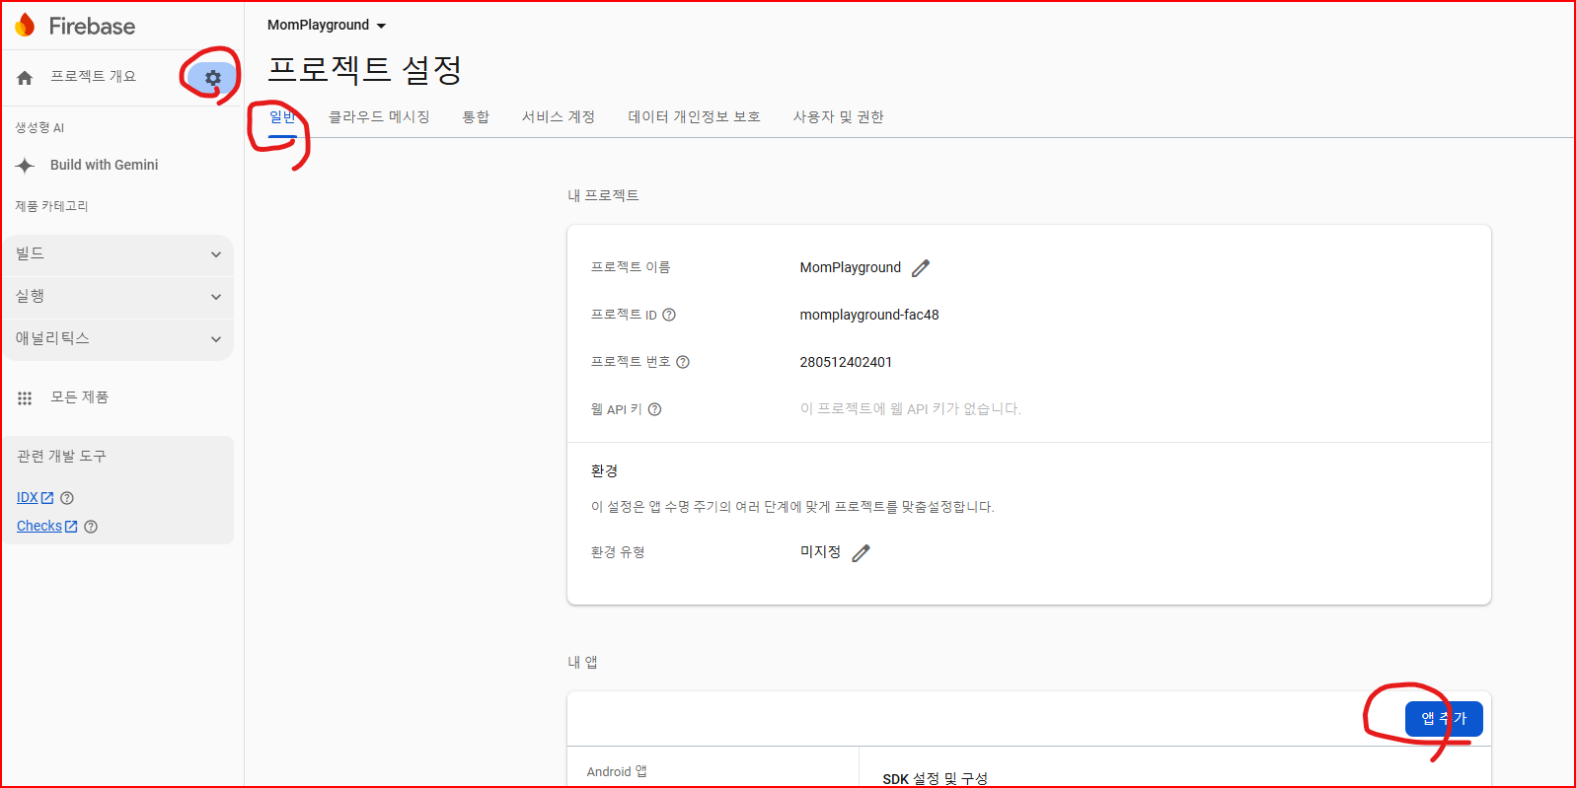Open the 서비스 계정 tab
Viewport: 1576px width, 788px height.
(x=559, y=117)
